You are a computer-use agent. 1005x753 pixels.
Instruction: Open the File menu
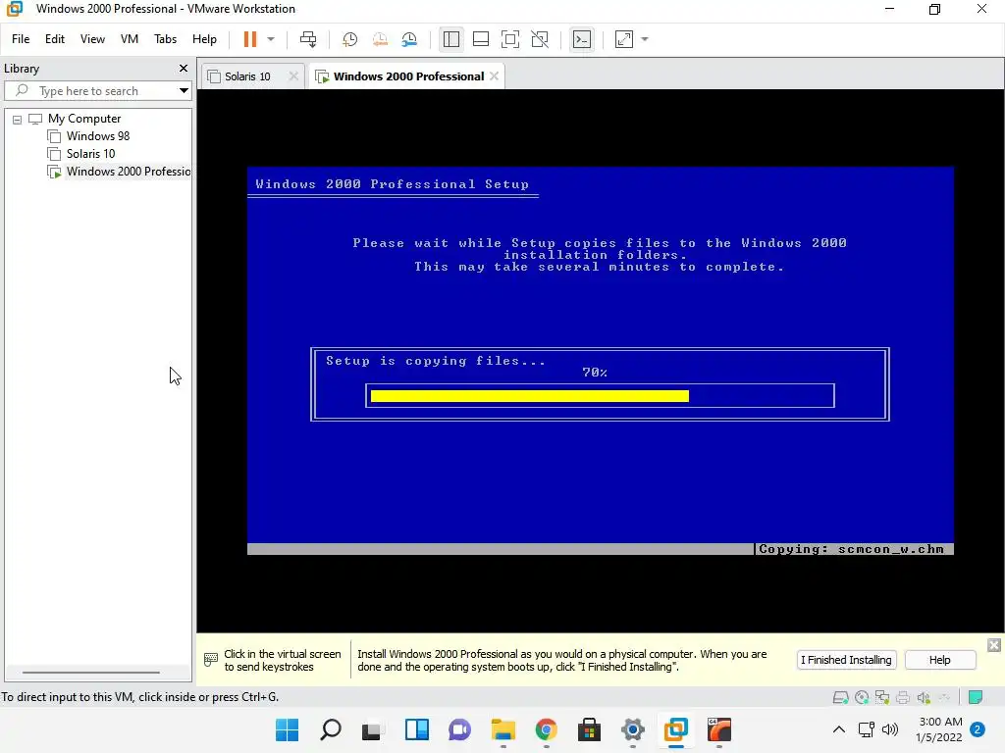pos(21,39)
